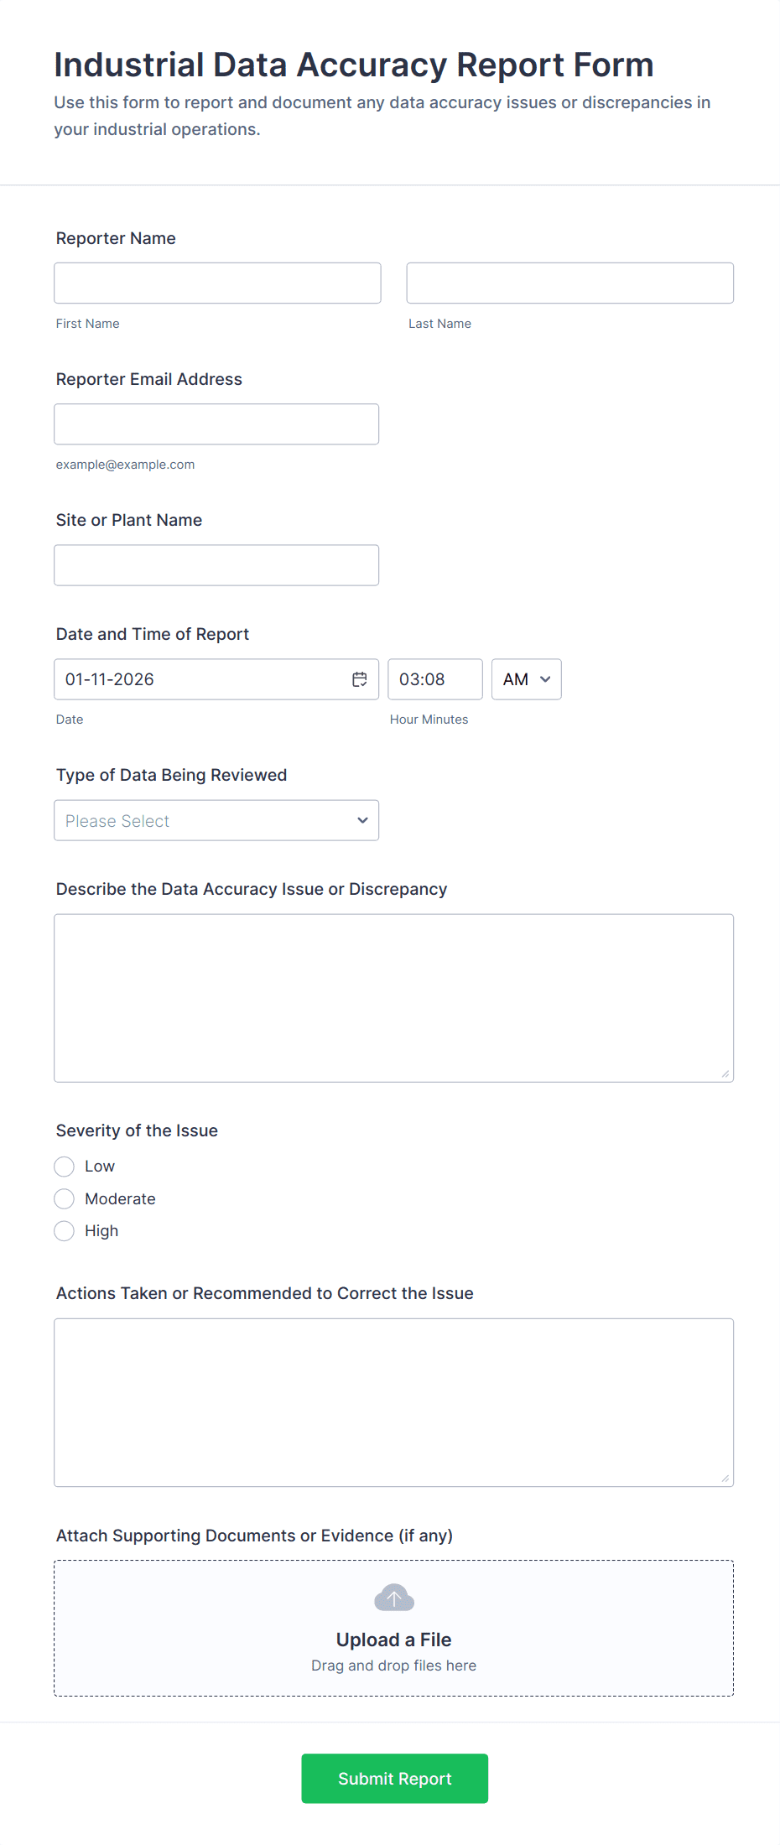The image size is (780, 1845).
Task: Select the Site or Plant Name field
Action: pyautogui.click(x=216, y=565)
